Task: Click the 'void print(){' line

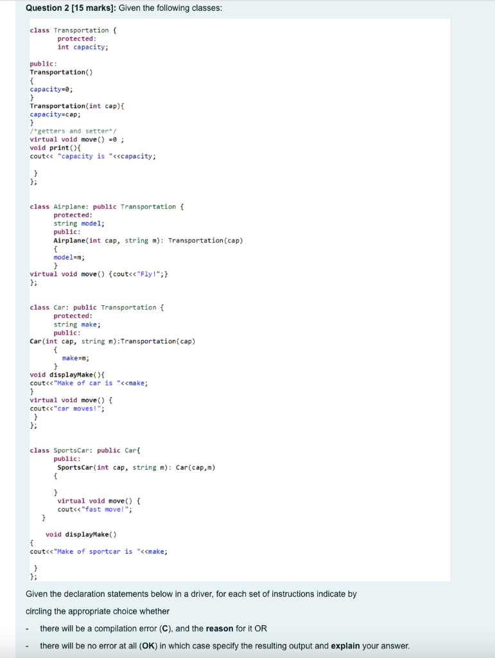Action: point(55,148)
